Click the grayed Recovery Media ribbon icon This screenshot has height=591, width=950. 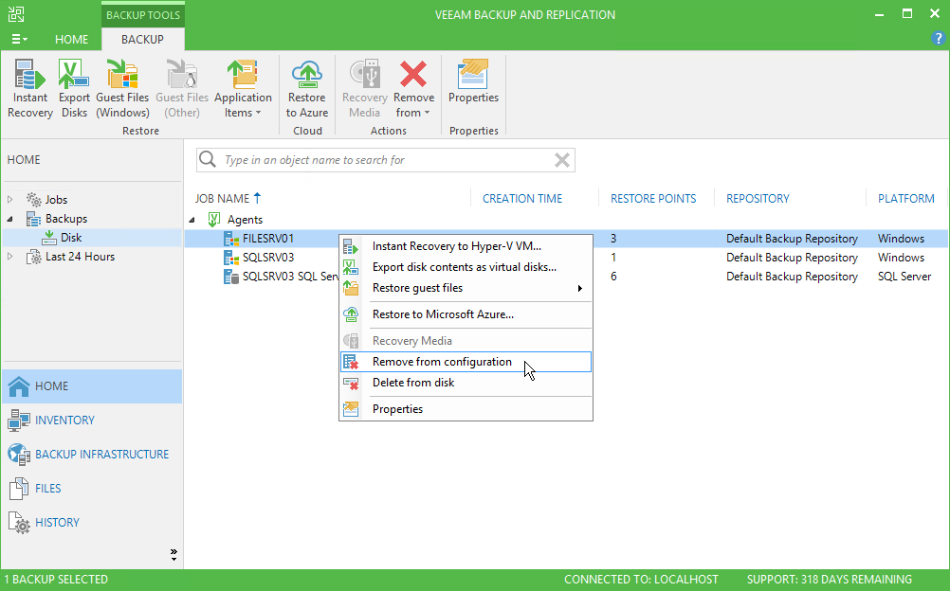point(365,88)
